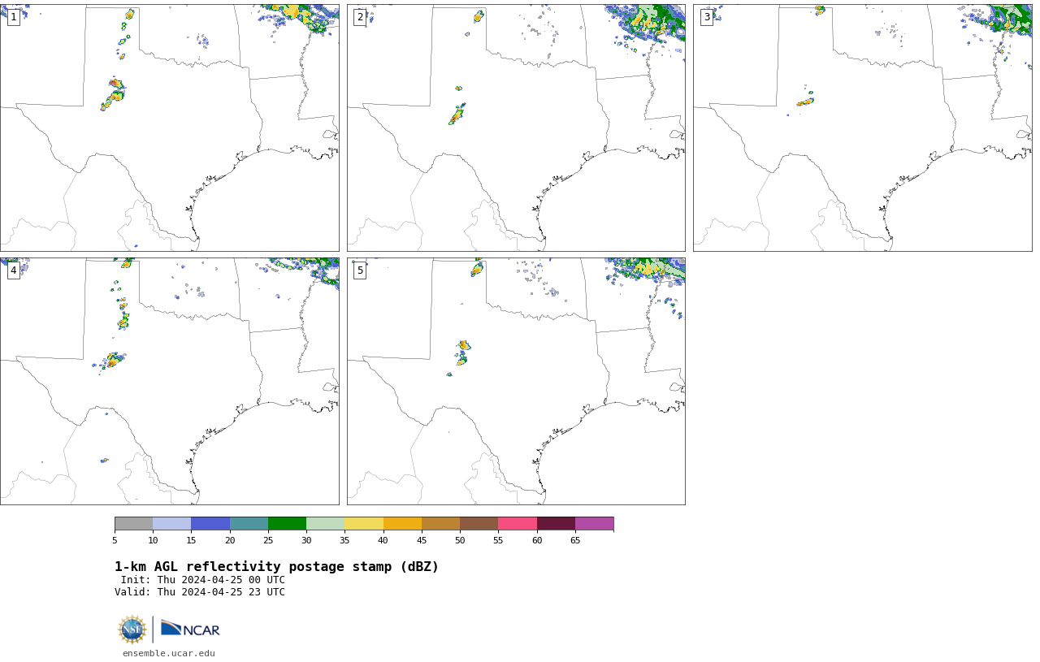Image resolution: width=1040 pixels, height=662 pixels.
Task: Click the number 2 panel label
Action: point(360,17)
